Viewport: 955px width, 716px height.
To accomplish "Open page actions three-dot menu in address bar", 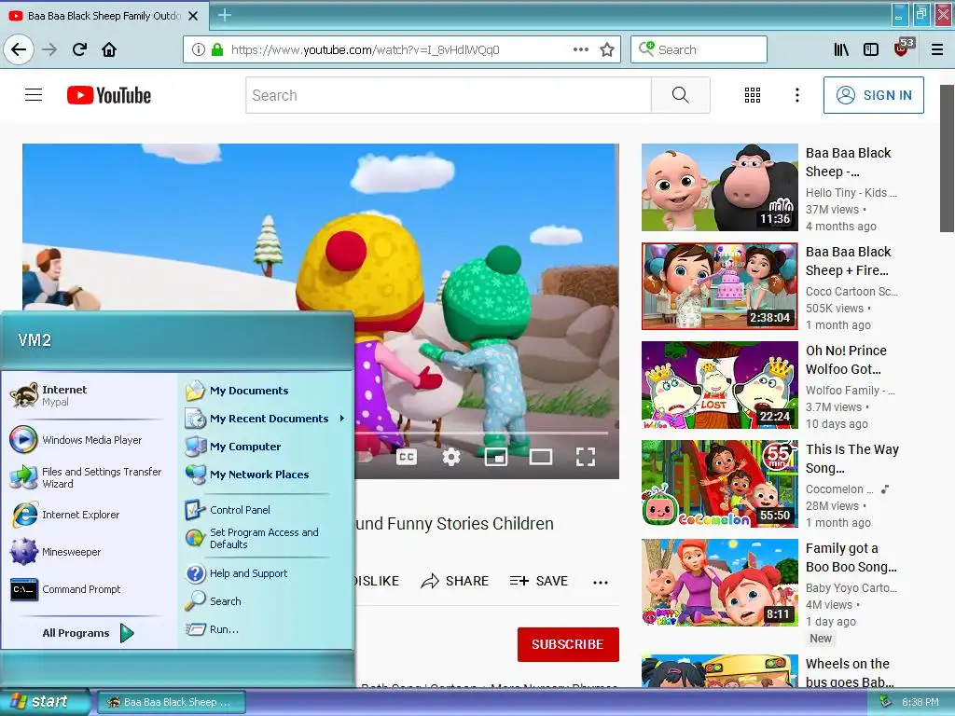I will tap(581, 49).
